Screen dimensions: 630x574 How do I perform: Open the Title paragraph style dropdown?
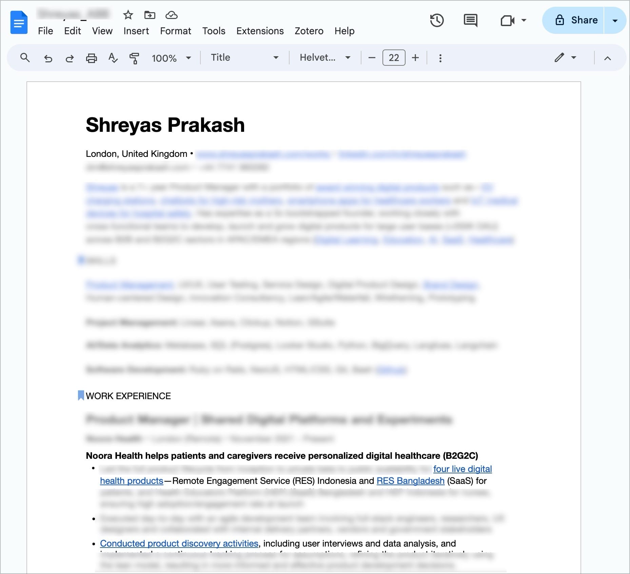[x=244, y=58]
